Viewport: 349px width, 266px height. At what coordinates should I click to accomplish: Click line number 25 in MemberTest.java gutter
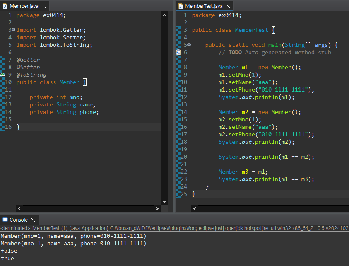pyautogui.click(x=184, y=194)
